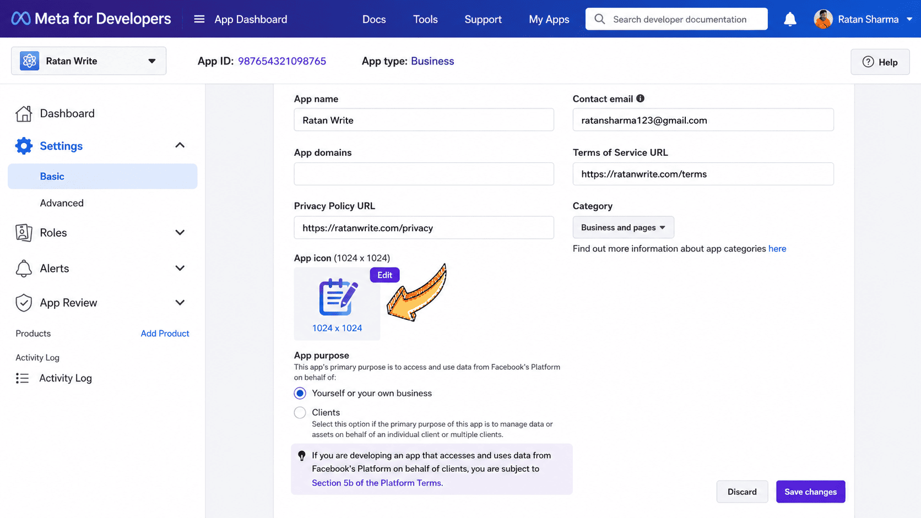Open the Business and pages category dropdown

pos(623,227)
